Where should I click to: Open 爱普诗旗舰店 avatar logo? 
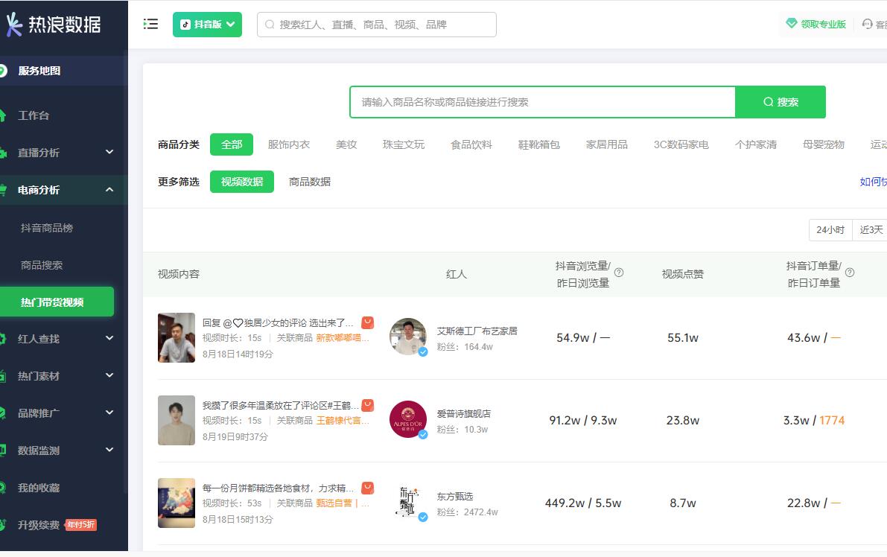click(x=408, y=420)
